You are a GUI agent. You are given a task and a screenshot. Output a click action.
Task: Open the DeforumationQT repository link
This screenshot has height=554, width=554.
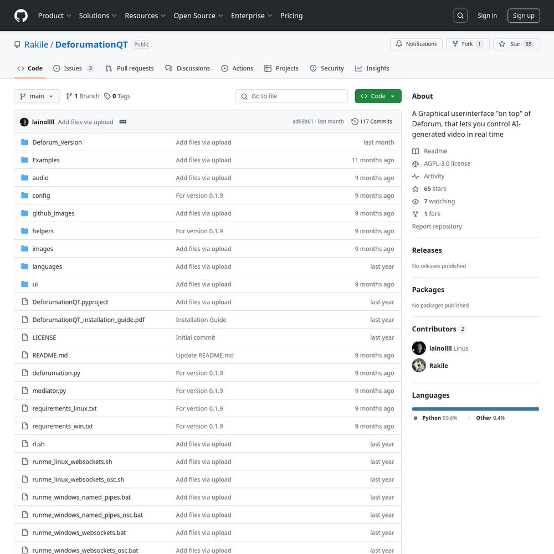coord(91,44)
